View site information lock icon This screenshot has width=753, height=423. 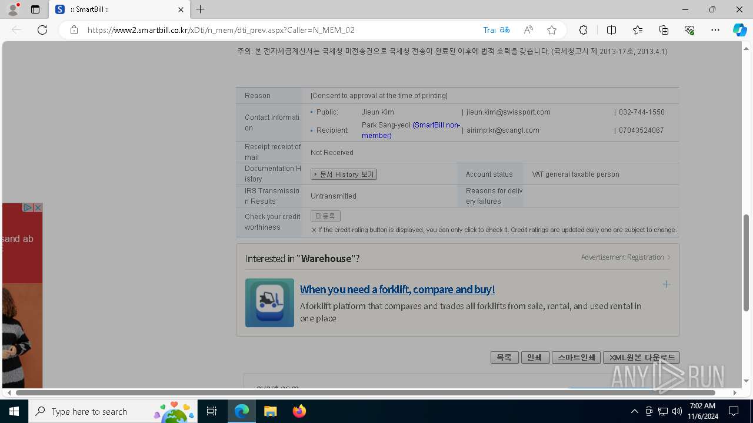74,30
